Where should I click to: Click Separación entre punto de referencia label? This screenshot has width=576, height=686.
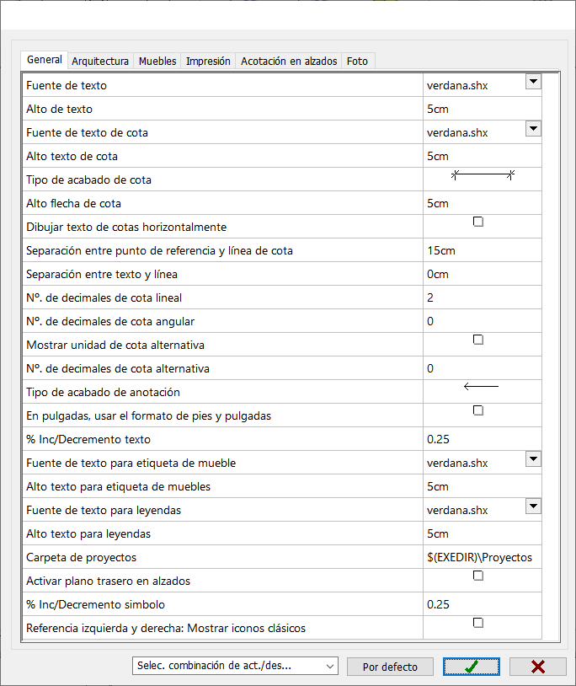pos(159,250)
